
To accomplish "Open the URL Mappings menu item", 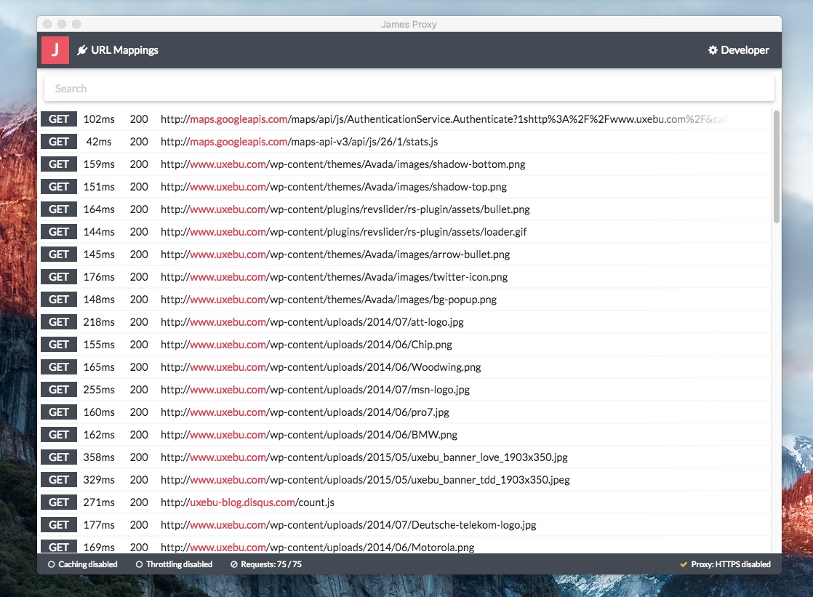I will click(118, 50).
